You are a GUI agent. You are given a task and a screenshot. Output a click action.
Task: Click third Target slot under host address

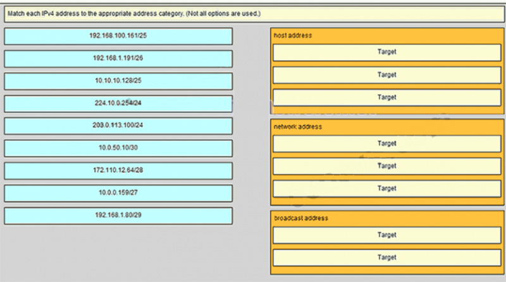tap(386, 98)
